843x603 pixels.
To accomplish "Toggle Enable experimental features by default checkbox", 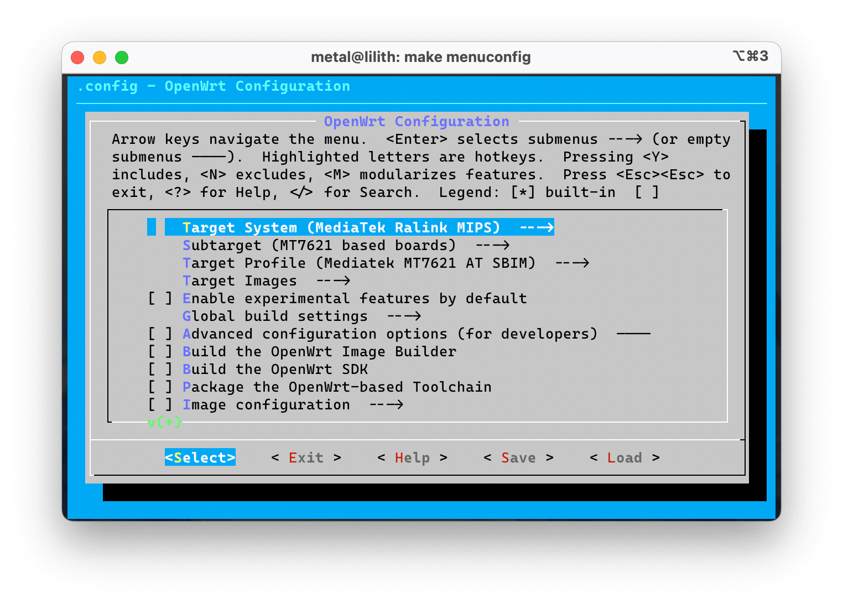I will point(160,298).
